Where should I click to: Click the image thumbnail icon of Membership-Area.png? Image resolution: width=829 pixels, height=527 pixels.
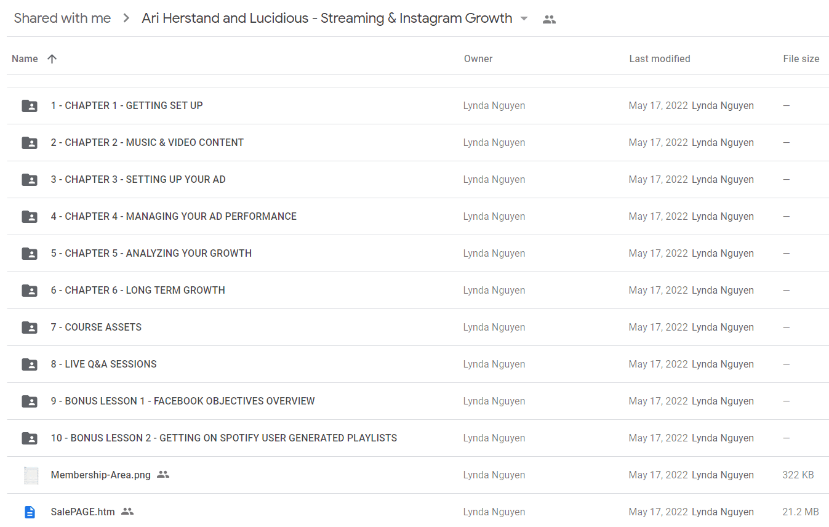coord(30,475)
